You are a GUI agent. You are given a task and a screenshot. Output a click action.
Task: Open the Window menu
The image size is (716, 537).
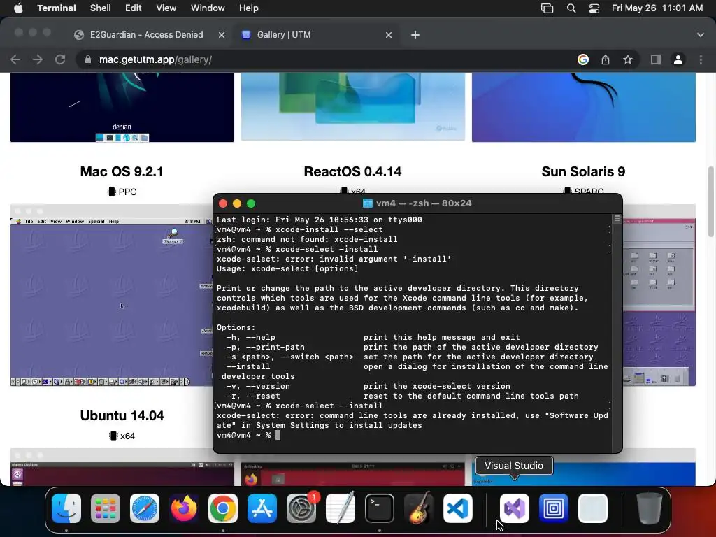(208, 8)
